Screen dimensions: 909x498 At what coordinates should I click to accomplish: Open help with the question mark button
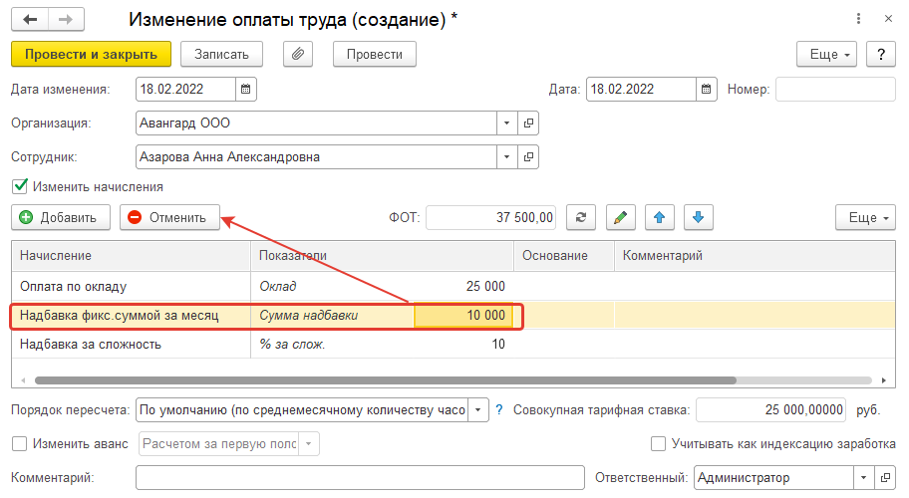[x=881, y=54]
